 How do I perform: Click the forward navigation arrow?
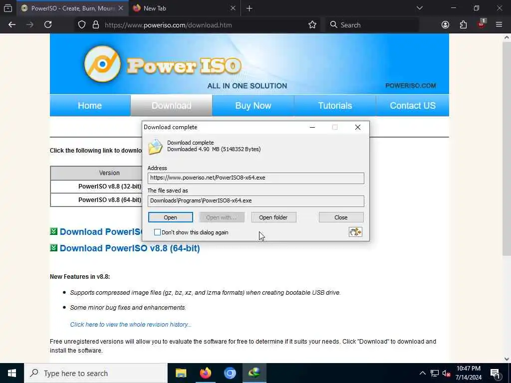pos(29,25)
